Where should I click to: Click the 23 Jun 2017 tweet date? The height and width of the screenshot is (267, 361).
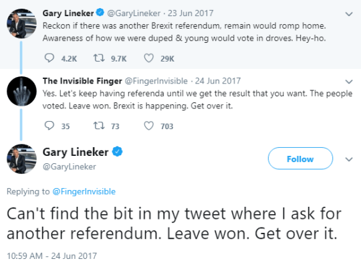(191, 13)
